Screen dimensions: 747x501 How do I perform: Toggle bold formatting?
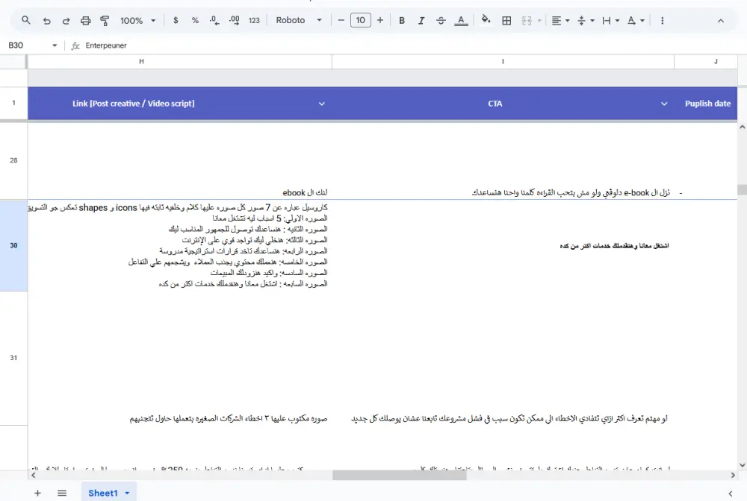[x=402, y=20]
